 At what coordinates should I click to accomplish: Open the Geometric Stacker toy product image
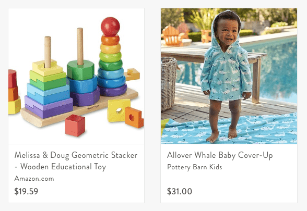(x=76, y=76)
